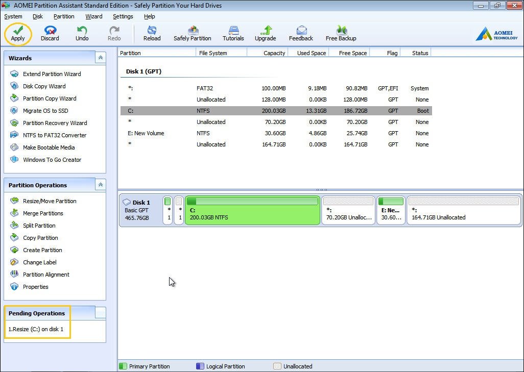Start Migrate OS to SSD

[x=39, y=111]
